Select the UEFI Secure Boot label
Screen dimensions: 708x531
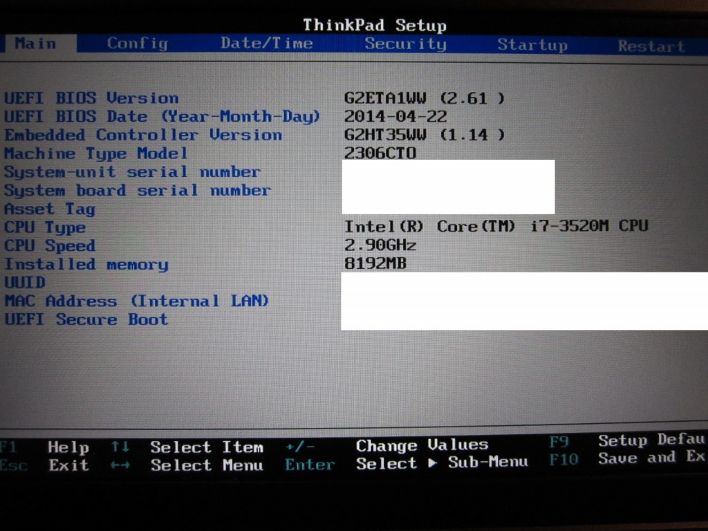[86, 319]
